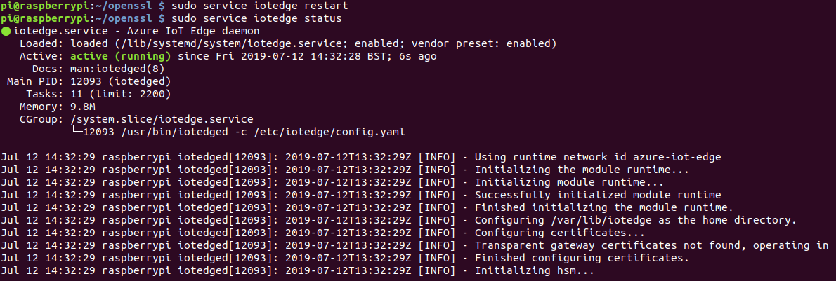Click the green status dot beside iotedge.service
The width and height of the screenshot is (836, 281).
click(x=6, y=32)
